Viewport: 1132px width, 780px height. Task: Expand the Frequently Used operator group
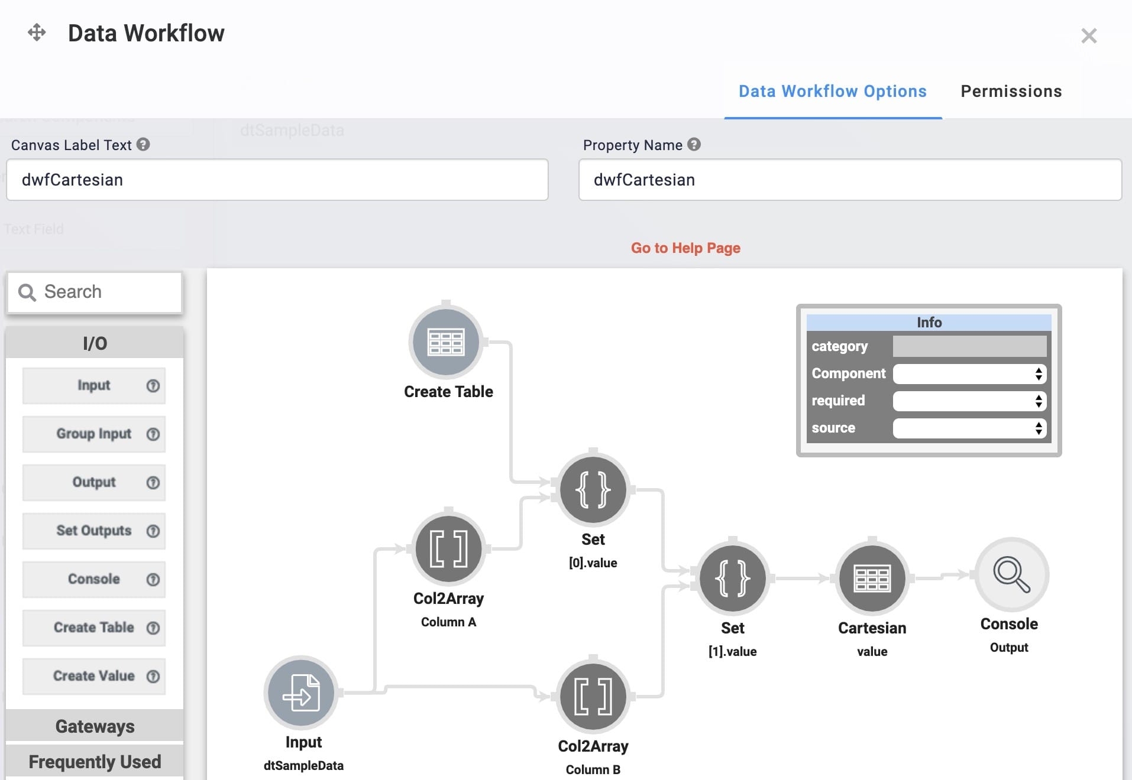coord(95,761)
